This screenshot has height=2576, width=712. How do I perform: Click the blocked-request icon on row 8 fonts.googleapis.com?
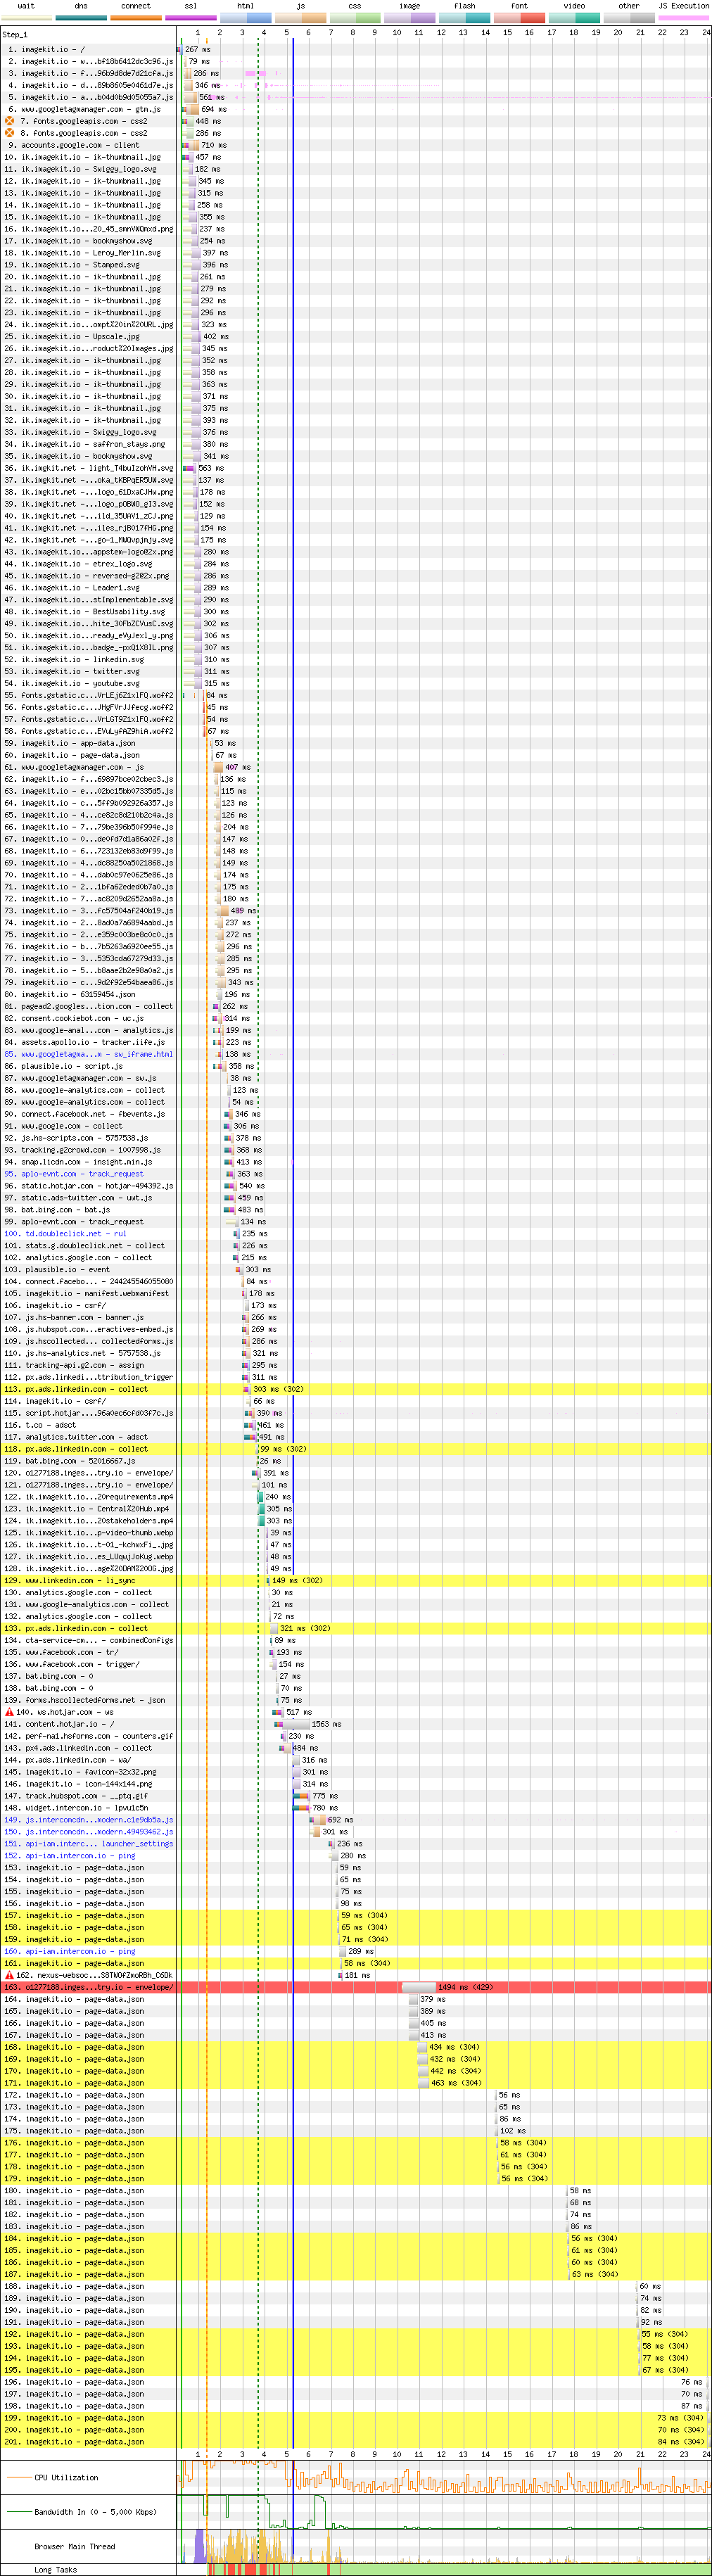(10, 133)
